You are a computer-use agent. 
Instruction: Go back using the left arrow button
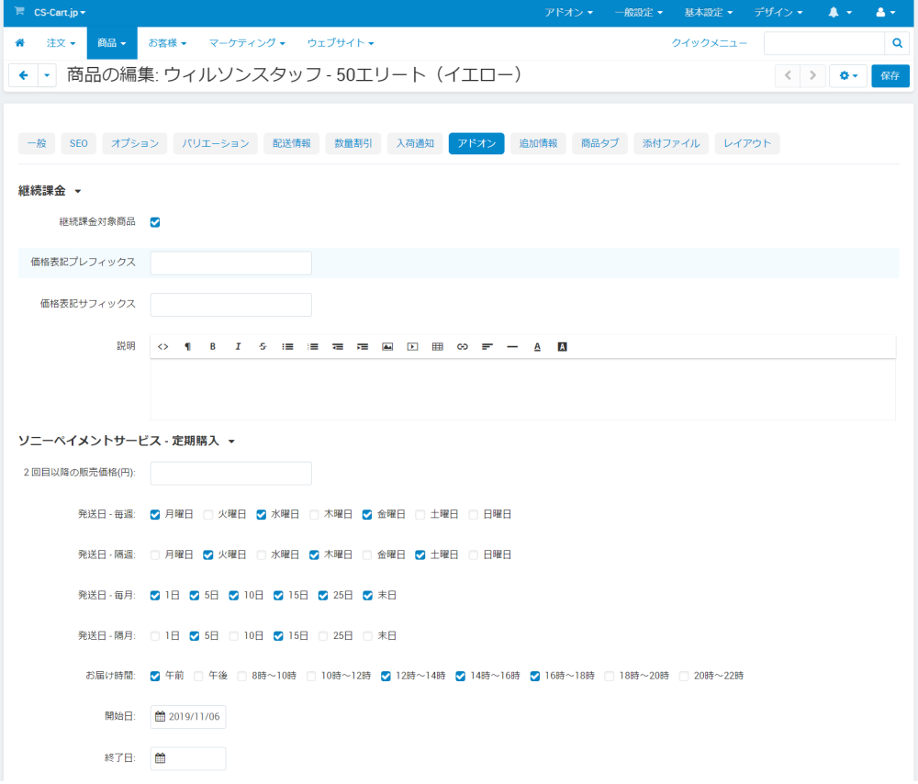(x=24, y=75)
